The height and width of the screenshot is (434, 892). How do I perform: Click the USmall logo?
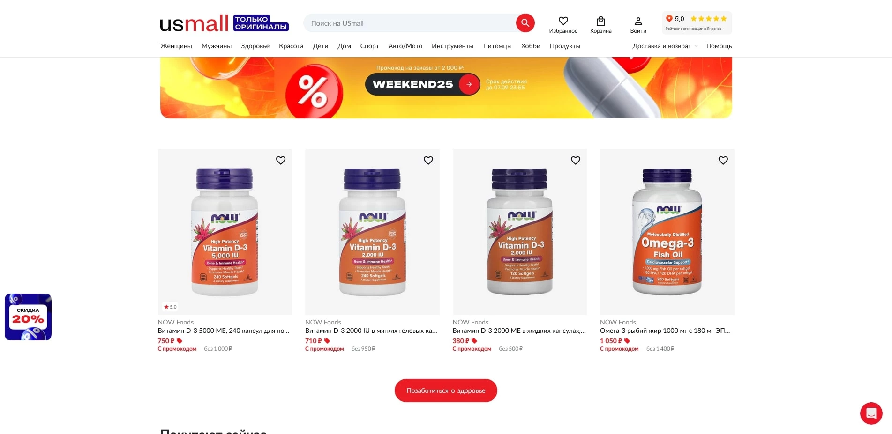pos(194,23)
